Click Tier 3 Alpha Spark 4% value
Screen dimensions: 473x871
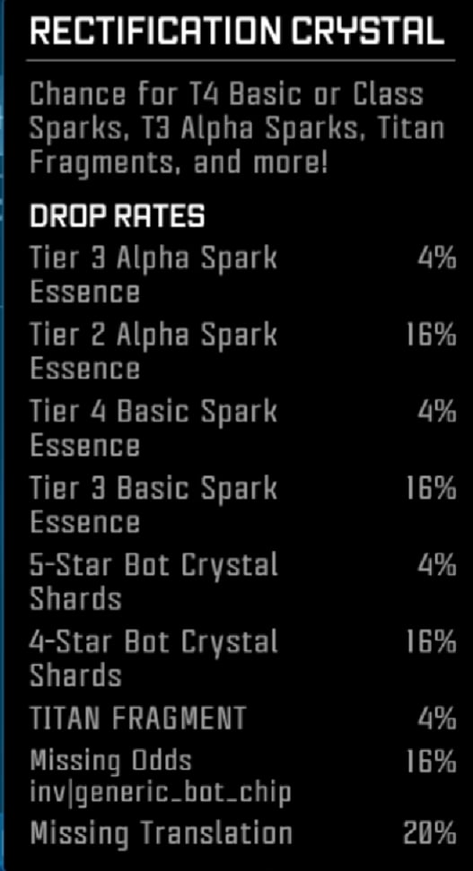pos(437,259)
